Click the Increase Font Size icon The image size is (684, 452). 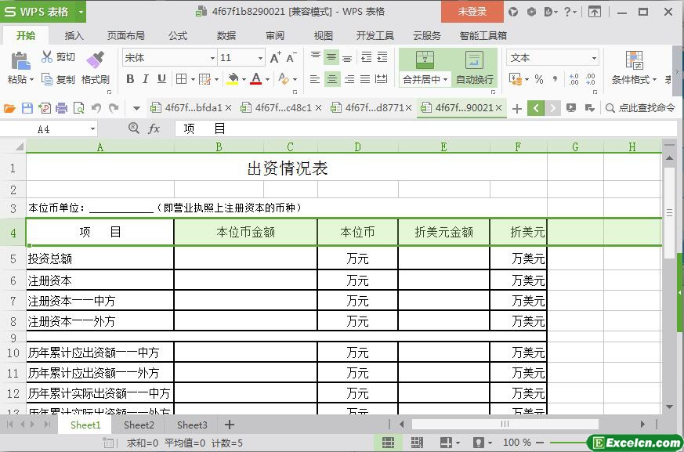point(275,58)
